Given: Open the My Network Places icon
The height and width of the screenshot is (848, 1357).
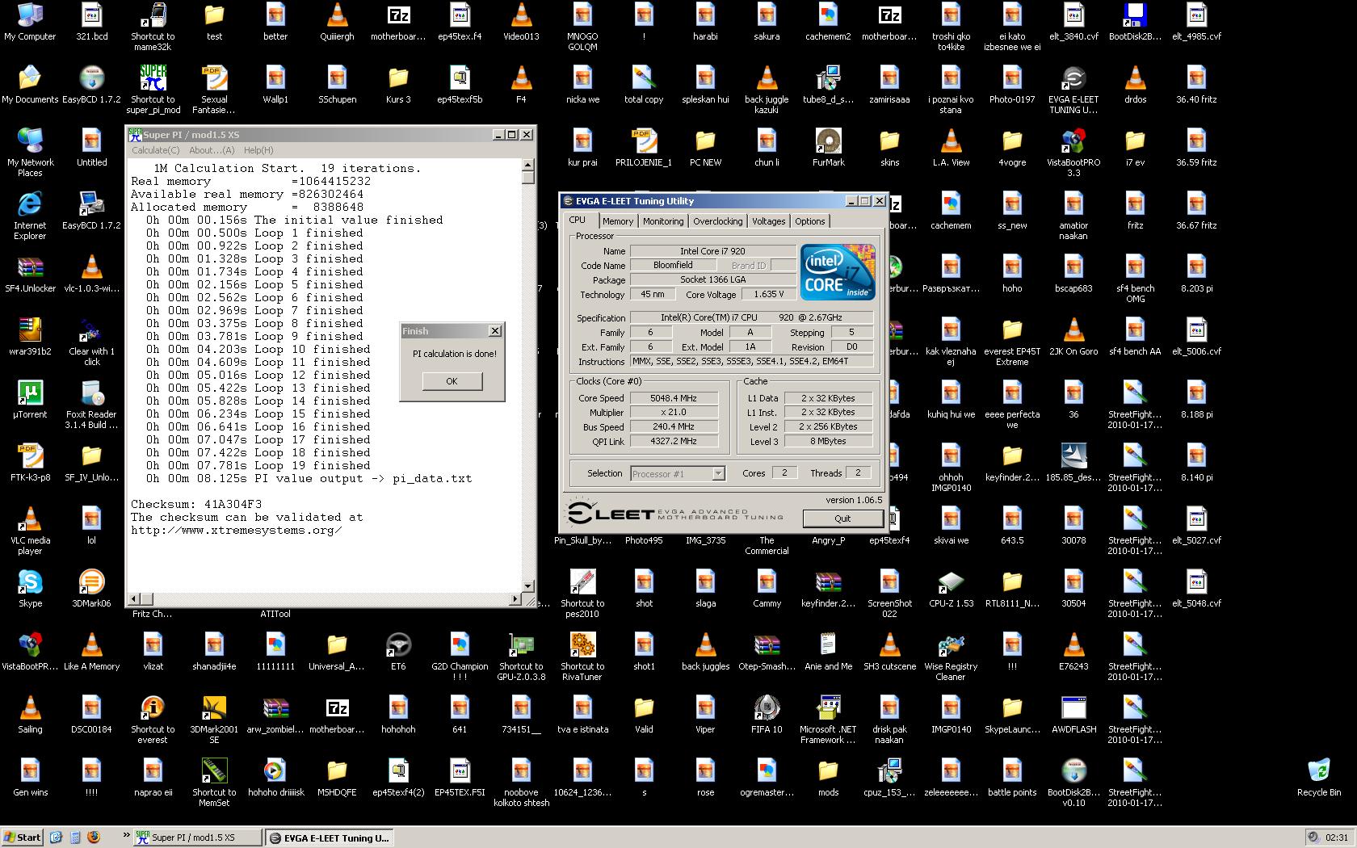Looking at the screenshot, I should tap(30, 152).
